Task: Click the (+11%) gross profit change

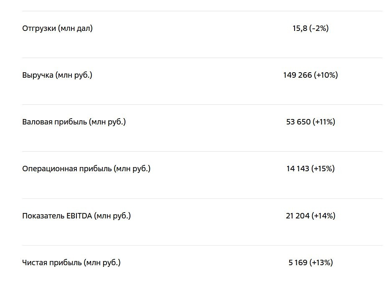Action: (x=324, y=122)
